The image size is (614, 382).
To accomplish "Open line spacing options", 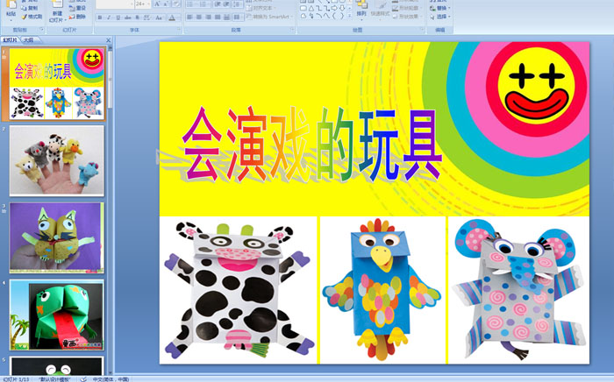I will pyautogui.click(x=238, y=4).
